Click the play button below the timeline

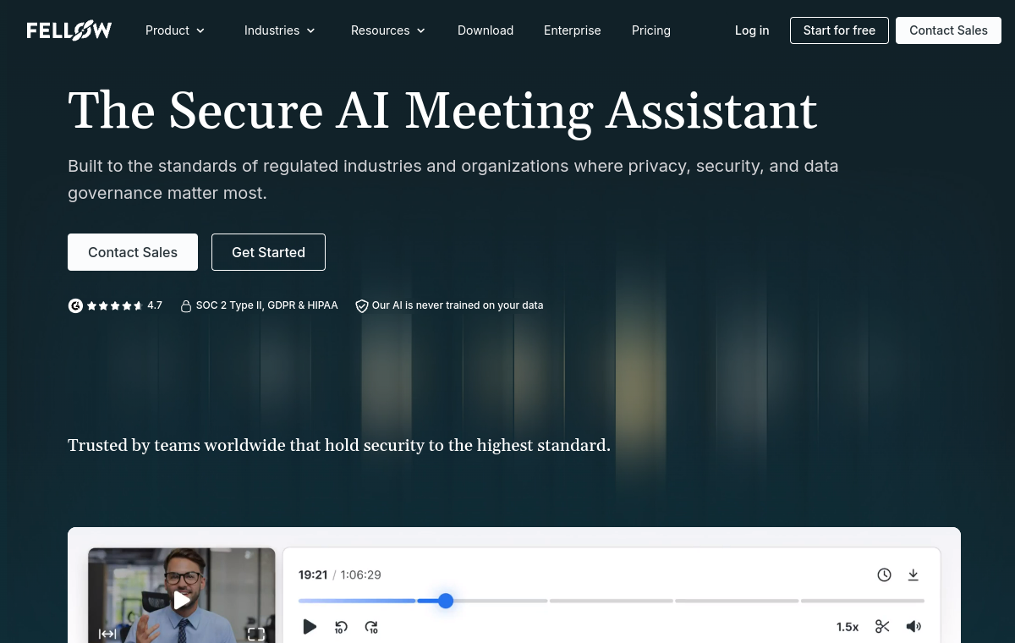click(310, 627)
